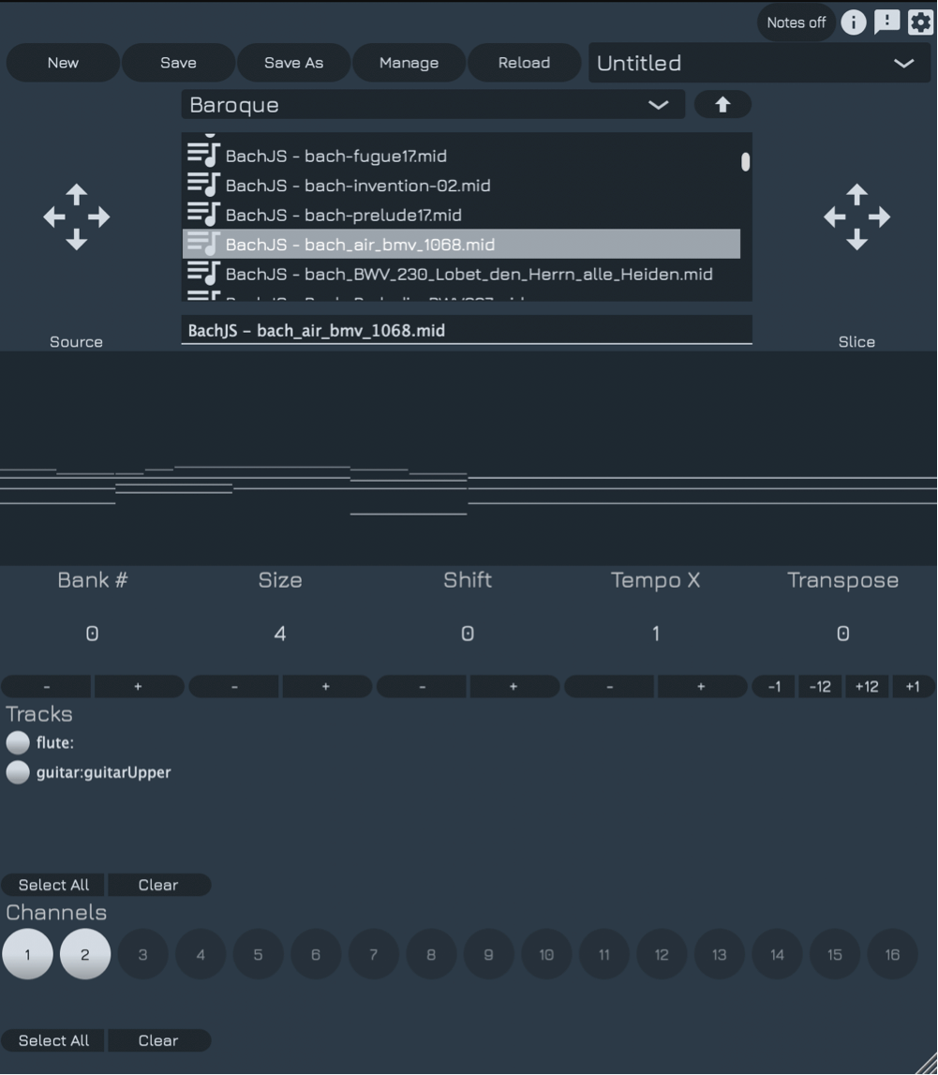Click the Save button

(x=178, y=63)
